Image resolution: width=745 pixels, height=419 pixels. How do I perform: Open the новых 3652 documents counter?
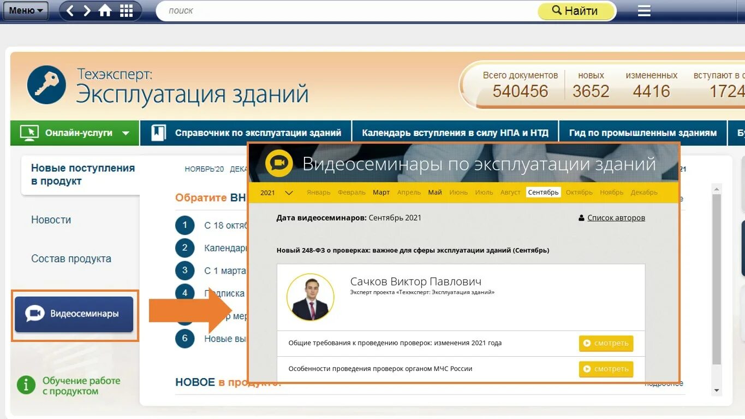pos(591,85)
